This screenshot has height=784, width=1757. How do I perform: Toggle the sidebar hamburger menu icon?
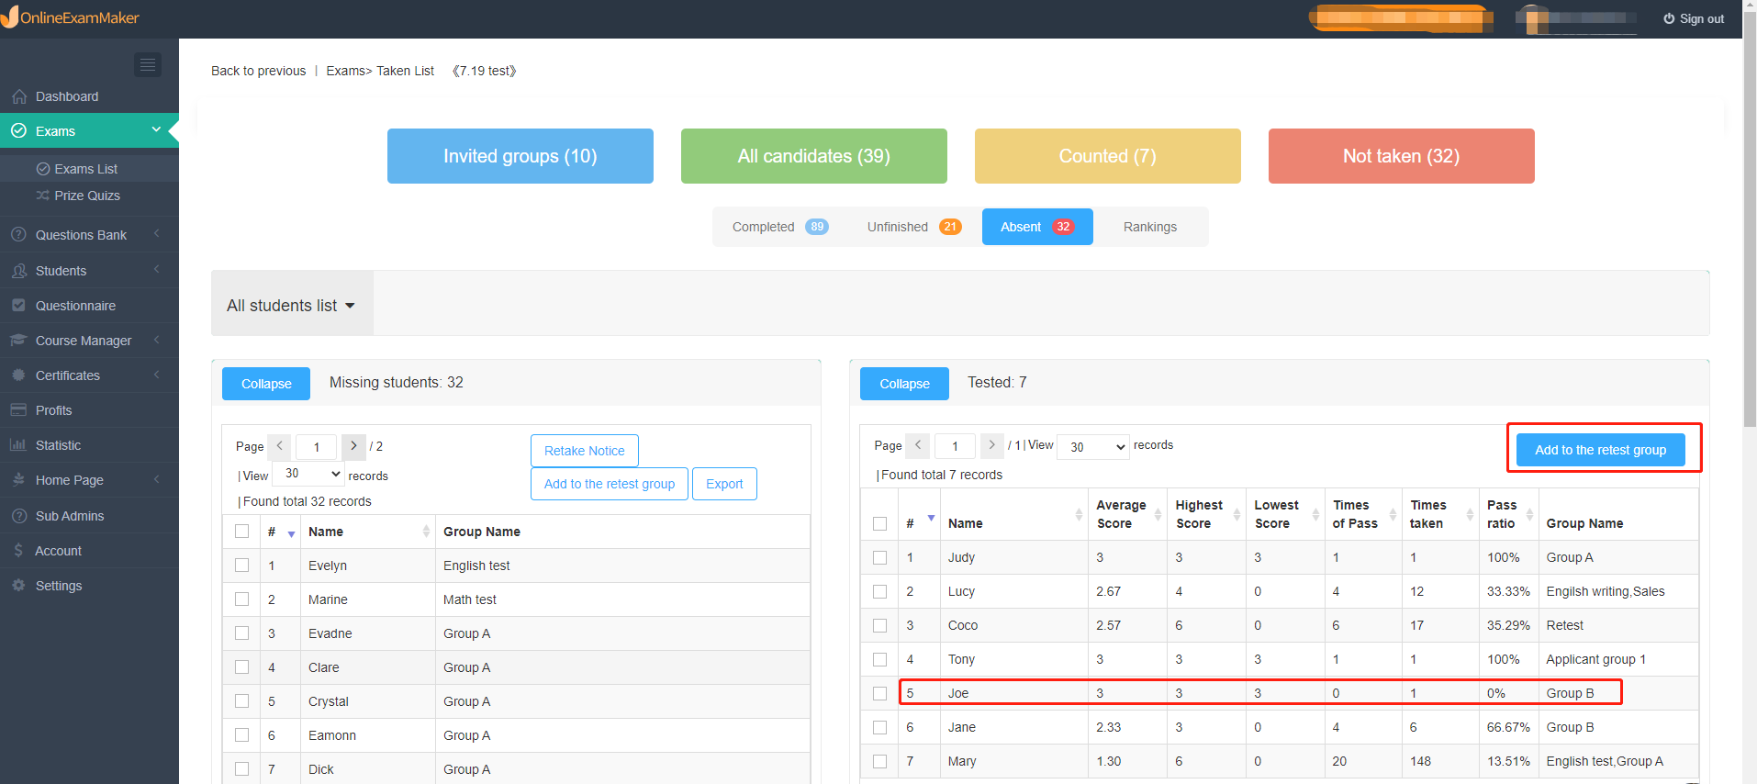(148, 64)
